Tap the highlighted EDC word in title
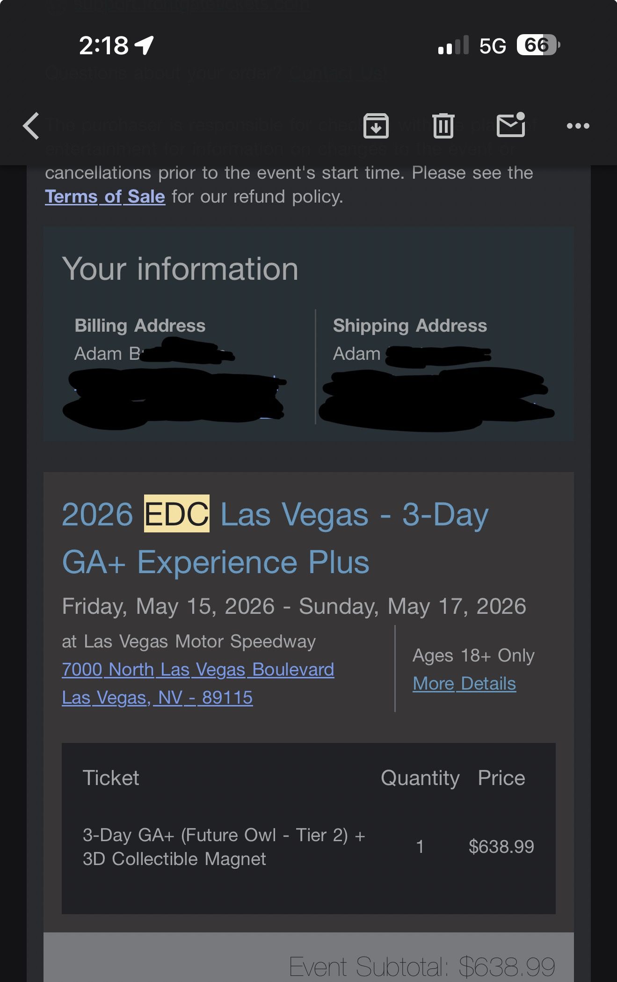Viewport: 617px width, 982px height. [x=176, y=514]
